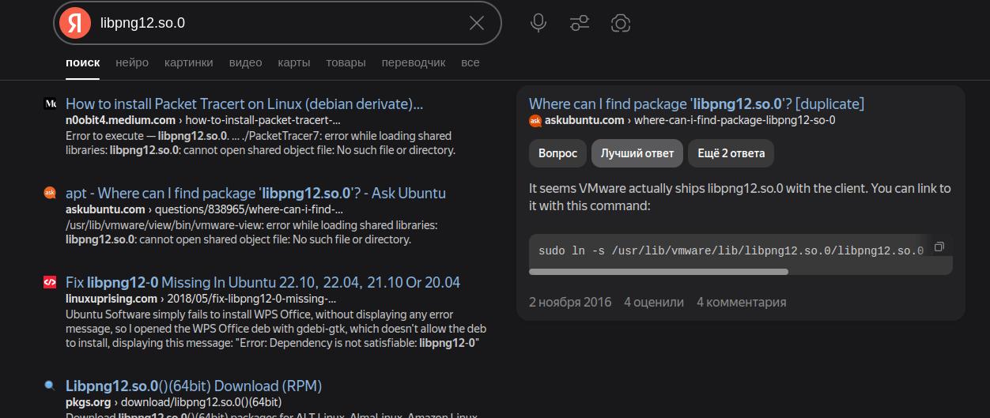
Task: Click the Medium favicon icon
Action: click(x=50, y=104)
